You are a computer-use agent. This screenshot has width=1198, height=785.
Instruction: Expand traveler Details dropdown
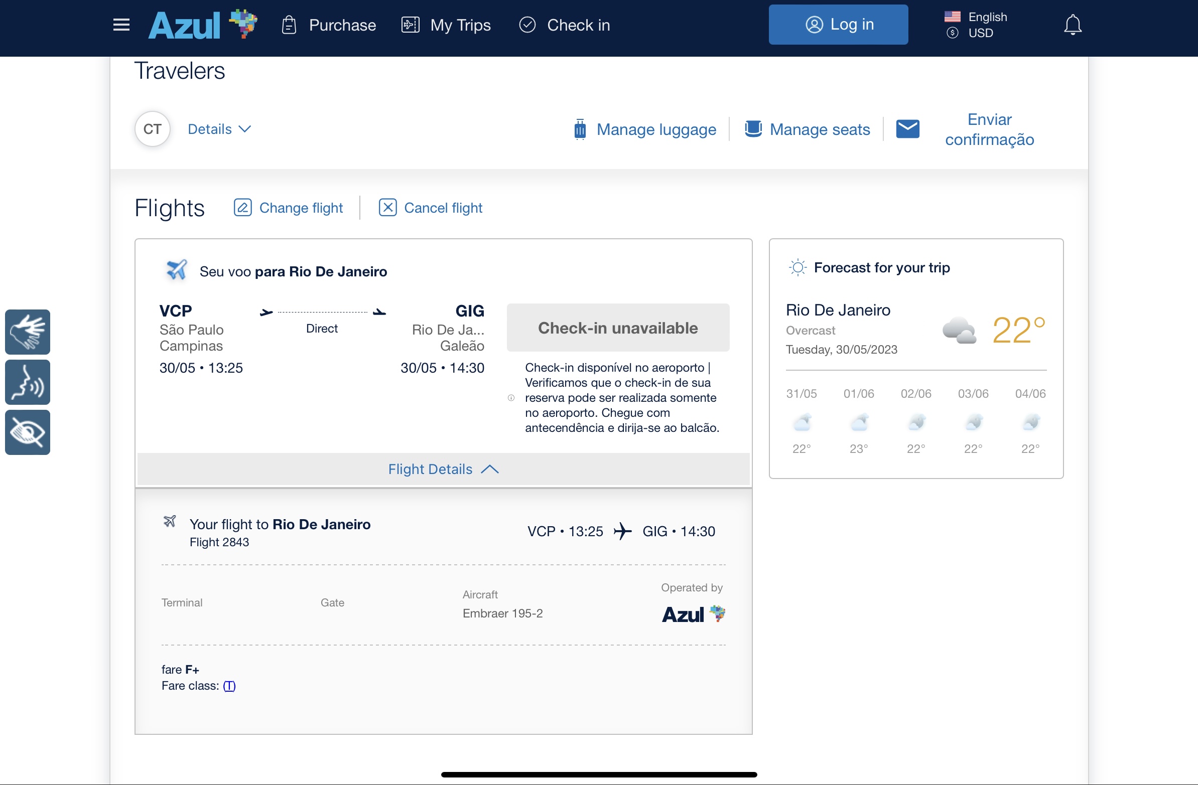[x=219, y=129]
